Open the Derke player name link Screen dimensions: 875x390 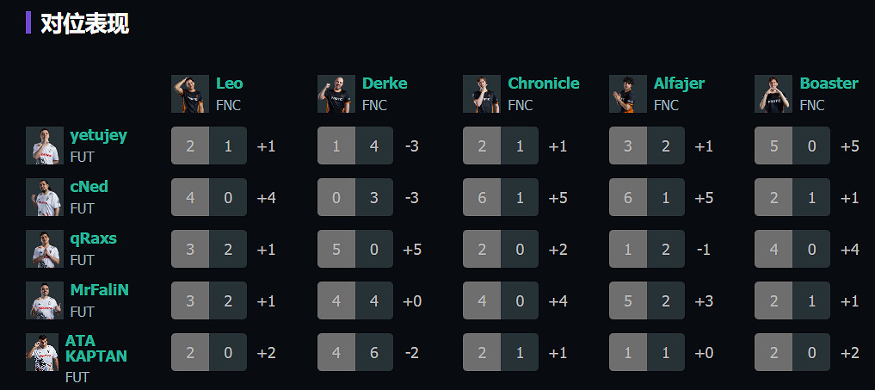point(385,84)
